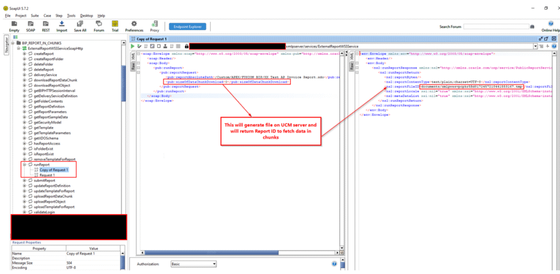
Task: Open the Desktop menu
Action: coord(86,16)
